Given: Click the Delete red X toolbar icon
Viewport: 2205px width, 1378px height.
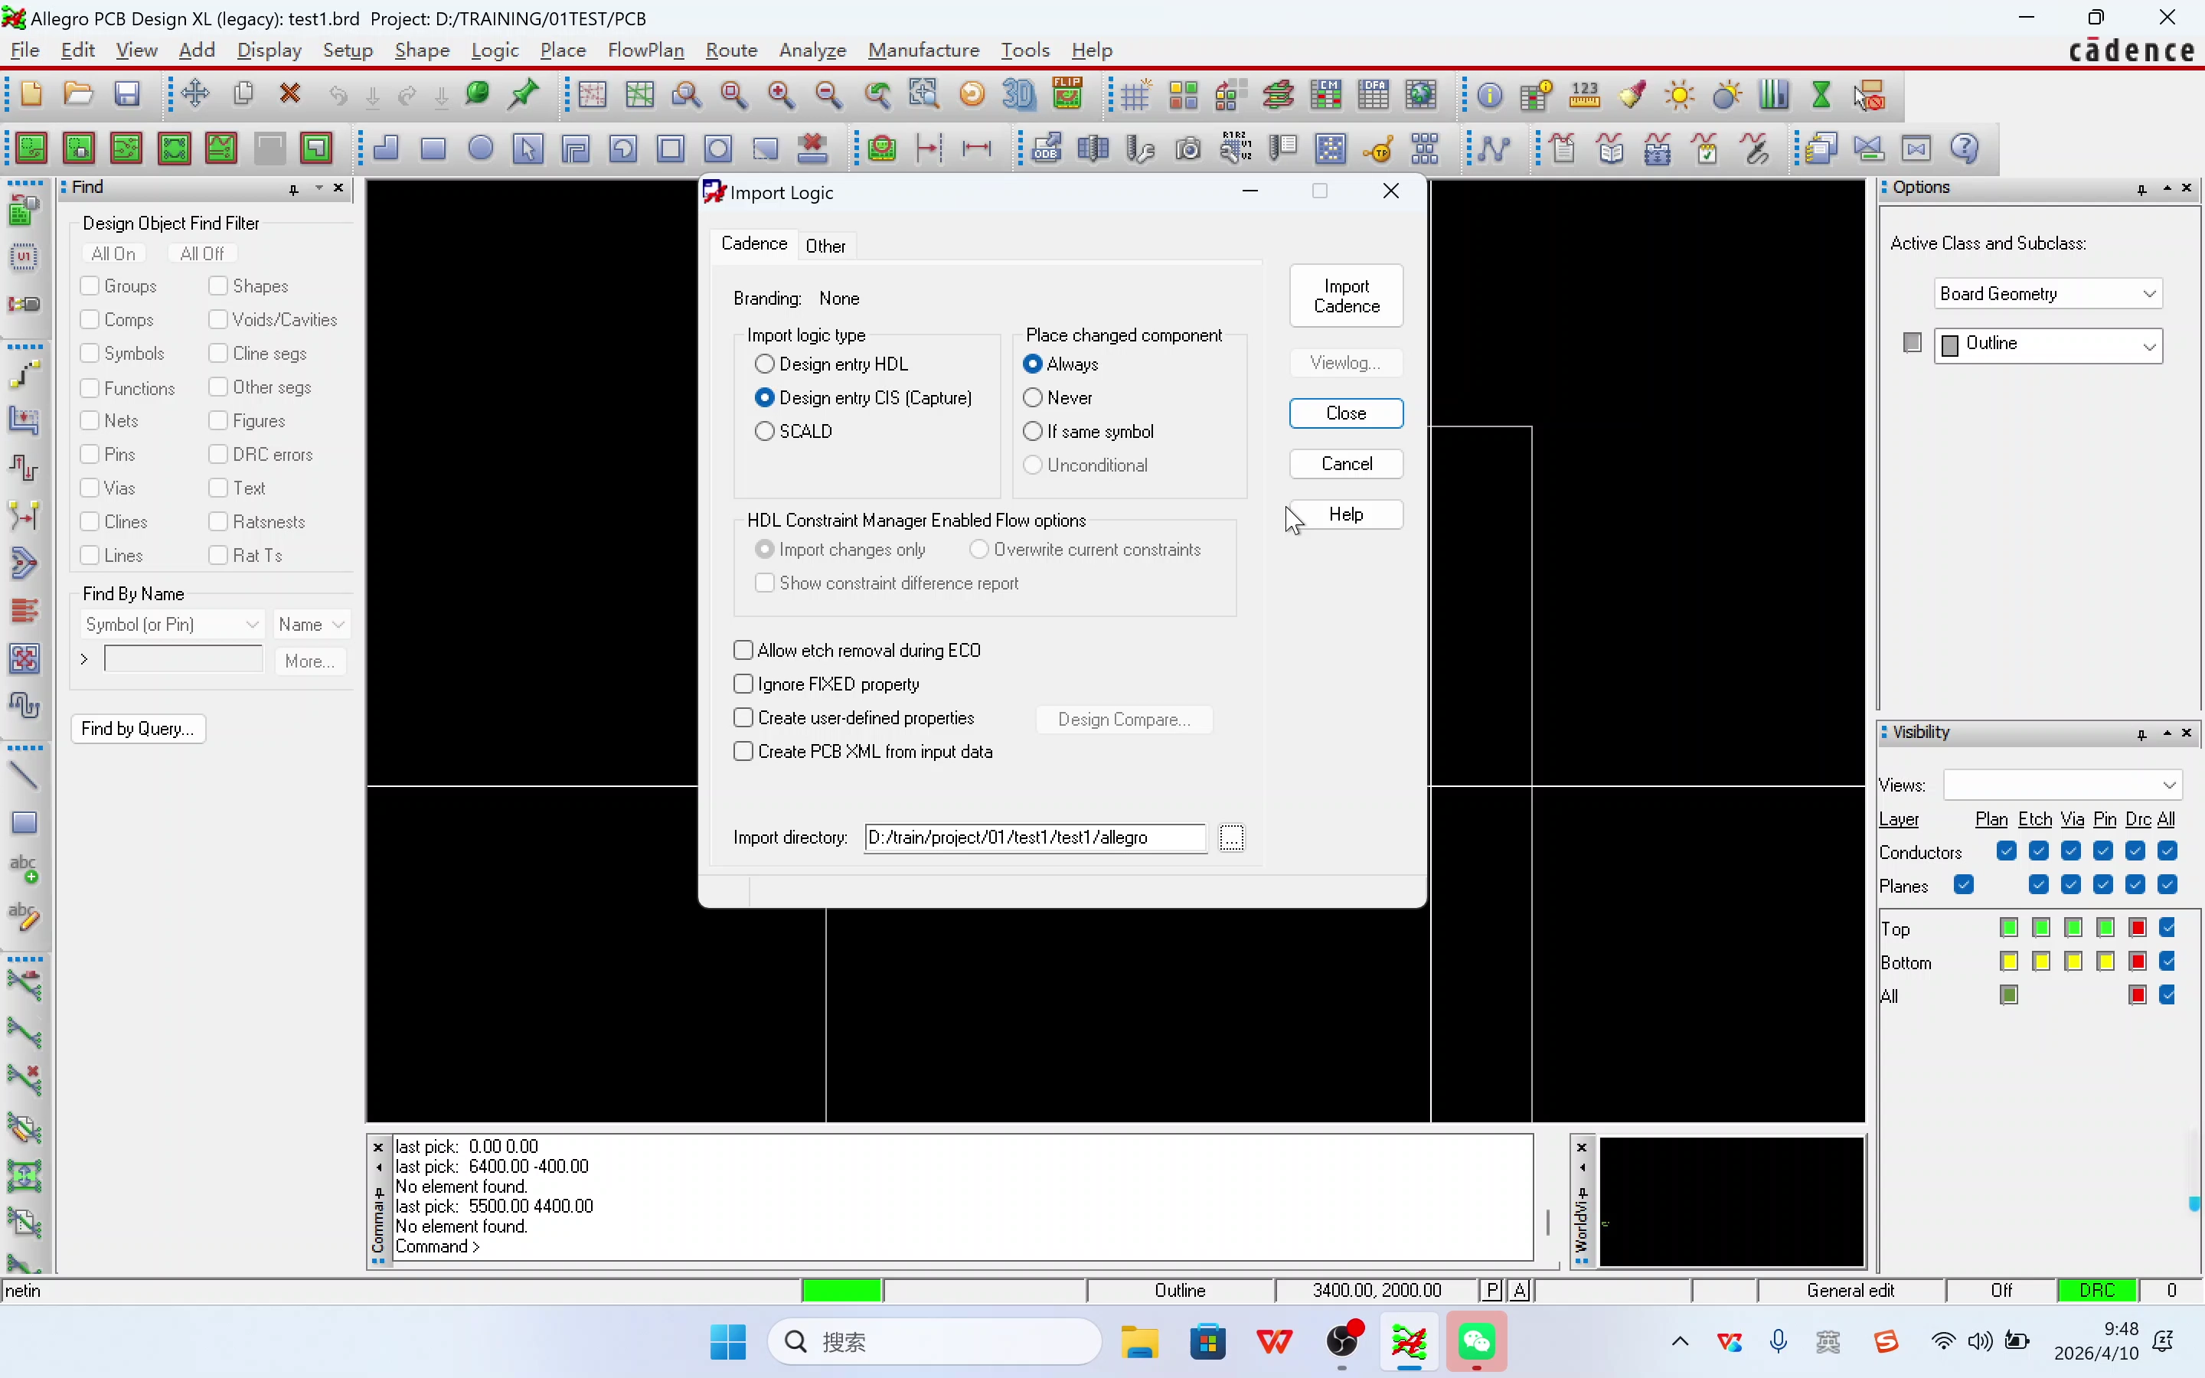Looking at the screenshot, I should point(289,94).
